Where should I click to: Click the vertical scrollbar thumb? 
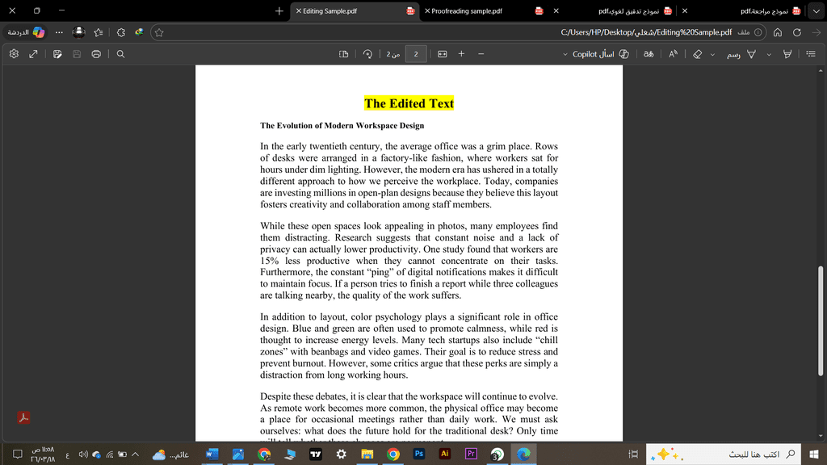pos(821,321)
